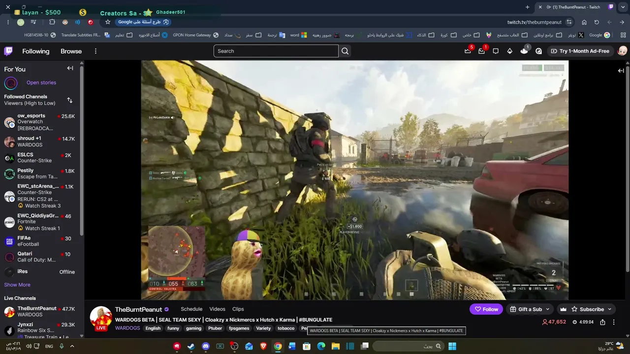Open Google bookmark in bookmarks bar
630x354 pixels.
(599, 35)
